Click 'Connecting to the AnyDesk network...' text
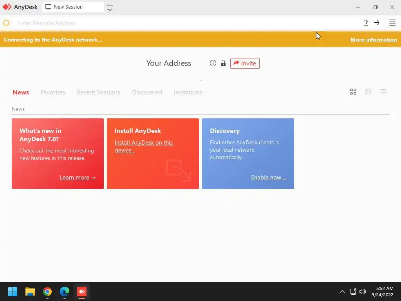 (x=53, y=40)
